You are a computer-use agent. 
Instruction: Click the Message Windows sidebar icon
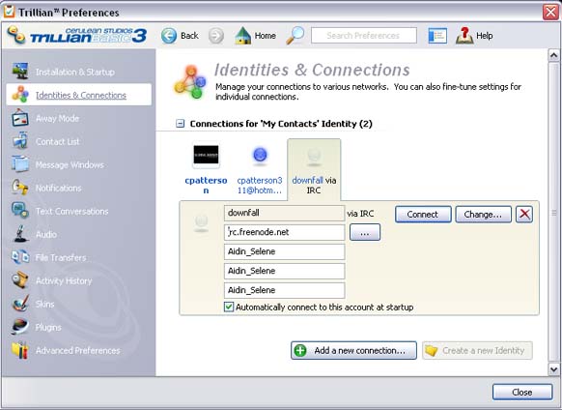click(20, 164)
